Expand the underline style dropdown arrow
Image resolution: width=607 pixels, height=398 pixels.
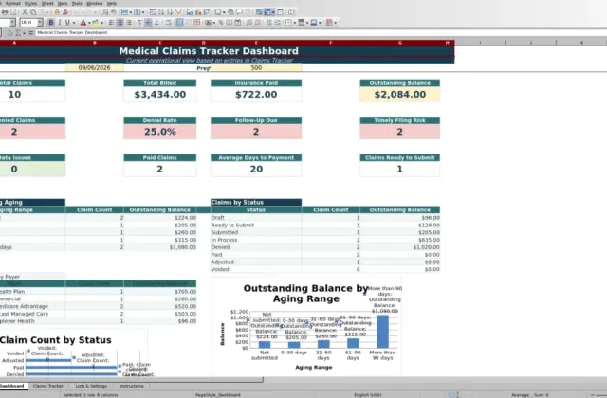(x=74, y=23)
